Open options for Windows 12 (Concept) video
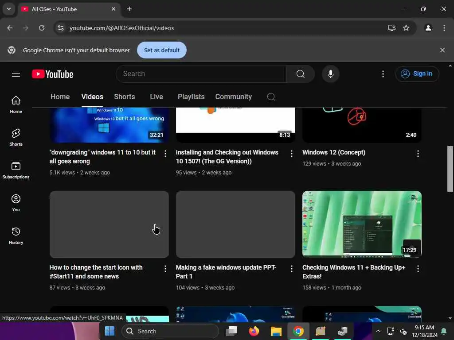The width and height of the screenshot is (454, 340). pos(418,154)
